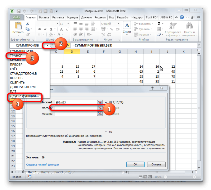211x190 pixels.
Task: Switch to the Вставка ribbon tab
Action: (x=44, y=17)
